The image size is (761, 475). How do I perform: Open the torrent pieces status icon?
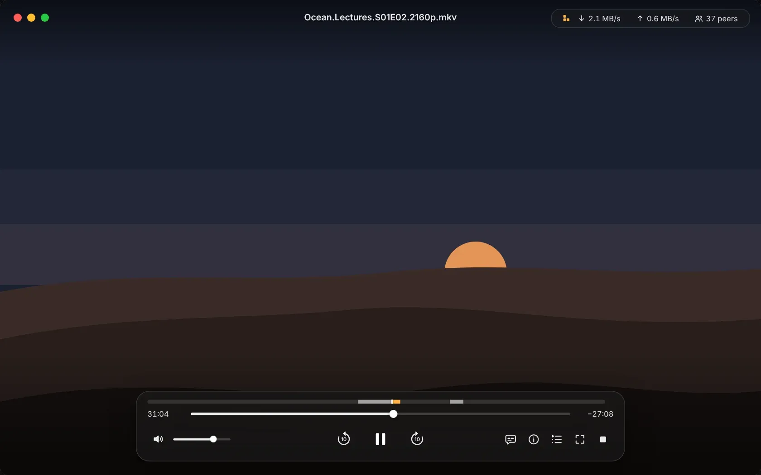[x=566, y=19]
